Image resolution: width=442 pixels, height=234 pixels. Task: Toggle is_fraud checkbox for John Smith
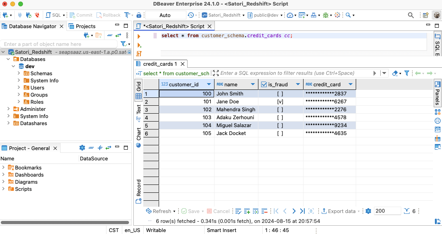280,94
